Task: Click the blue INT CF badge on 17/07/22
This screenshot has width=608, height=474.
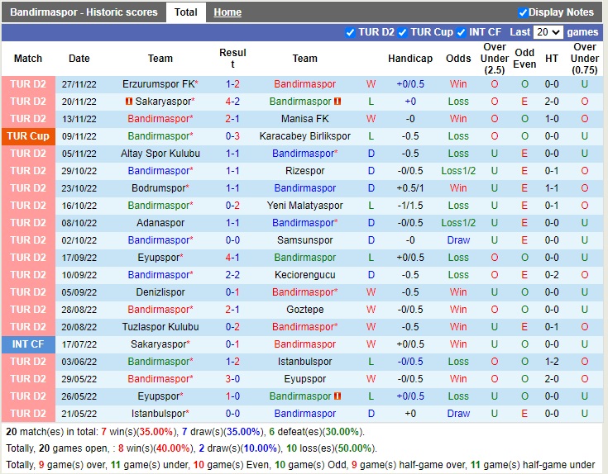Action: tap(28, 344)
